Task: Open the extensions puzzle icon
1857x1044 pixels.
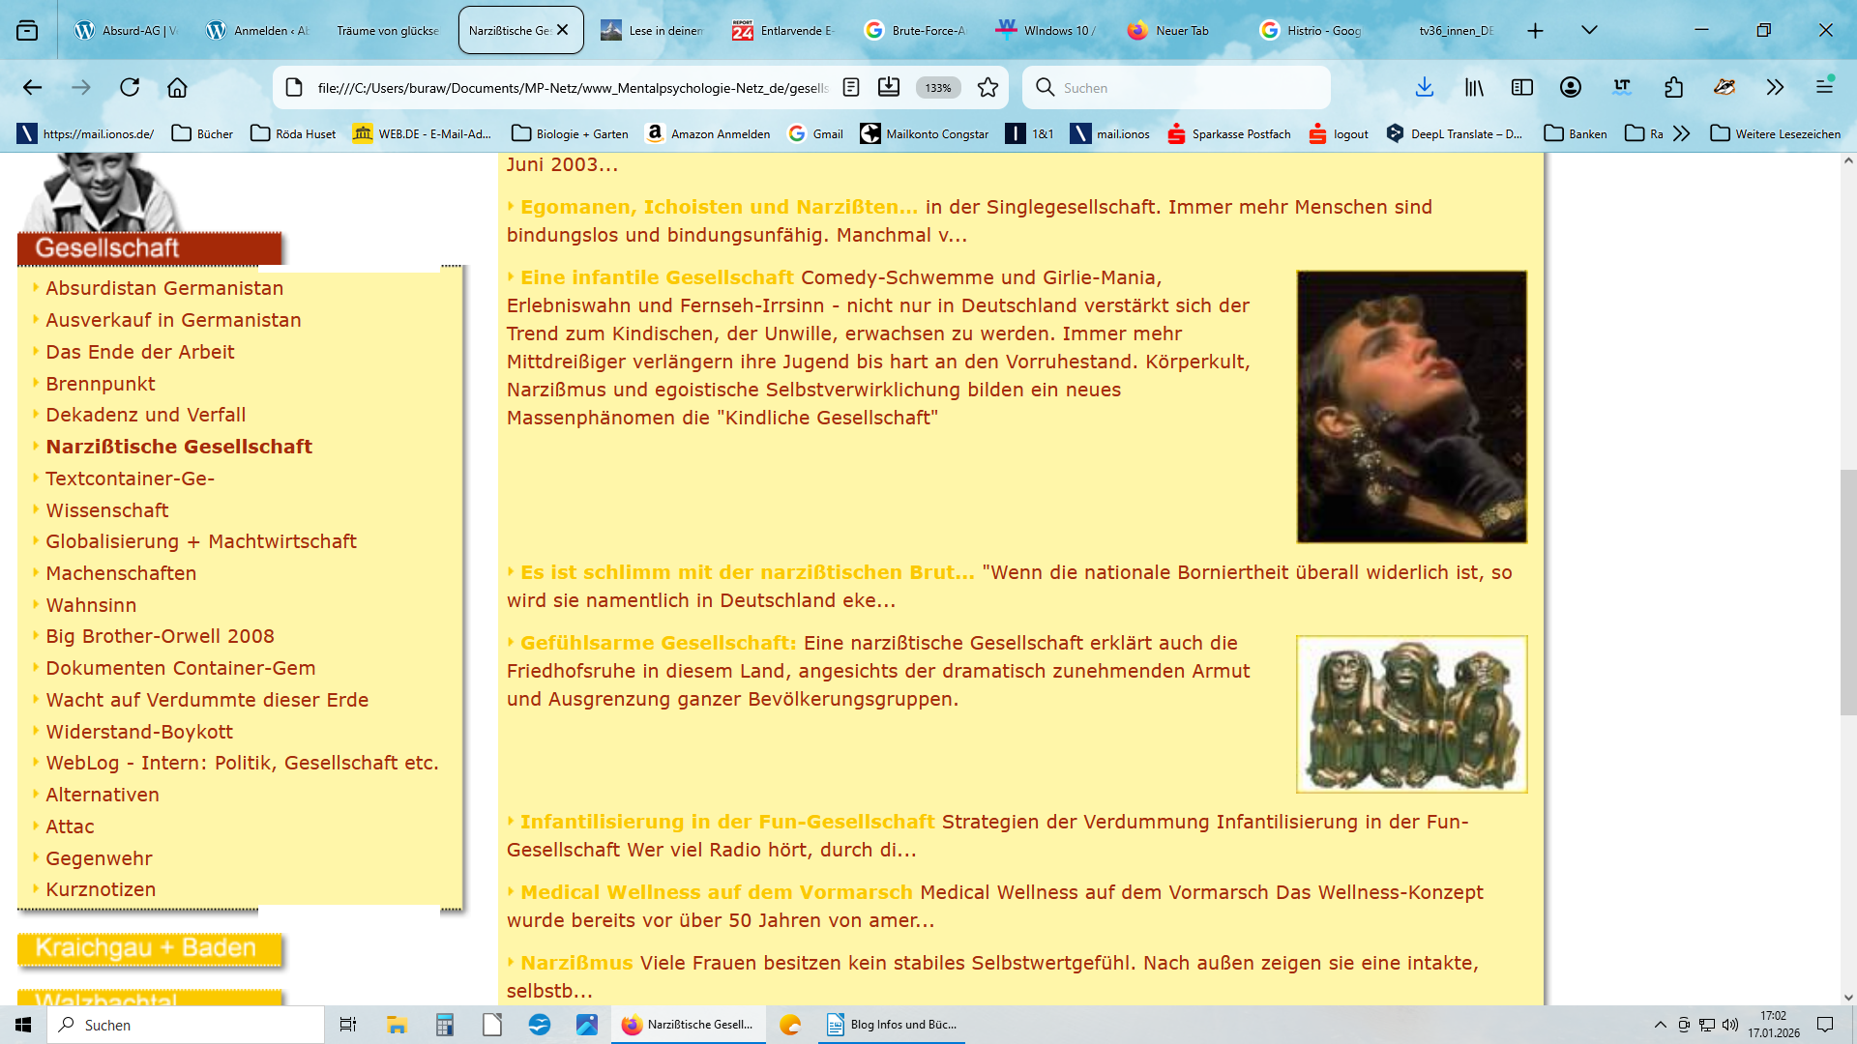Action: 1674,88
